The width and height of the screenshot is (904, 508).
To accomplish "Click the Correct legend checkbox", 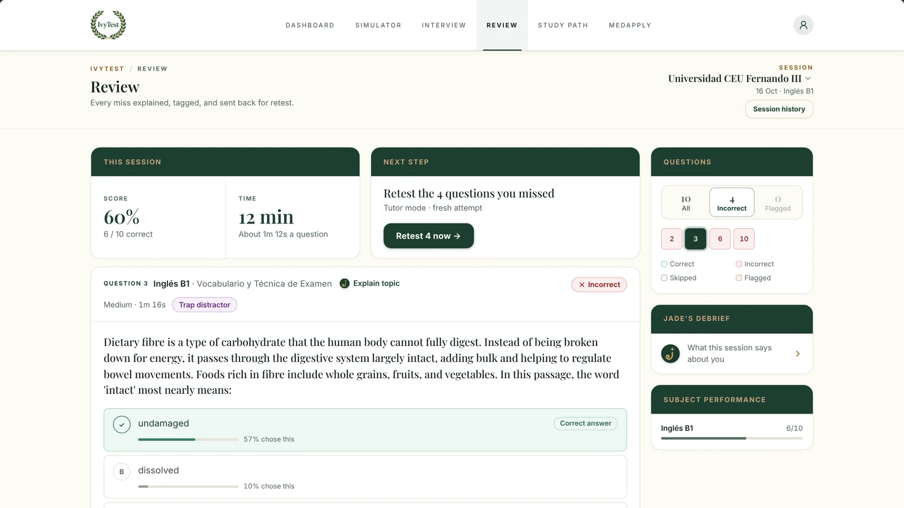I will point(664,264).
